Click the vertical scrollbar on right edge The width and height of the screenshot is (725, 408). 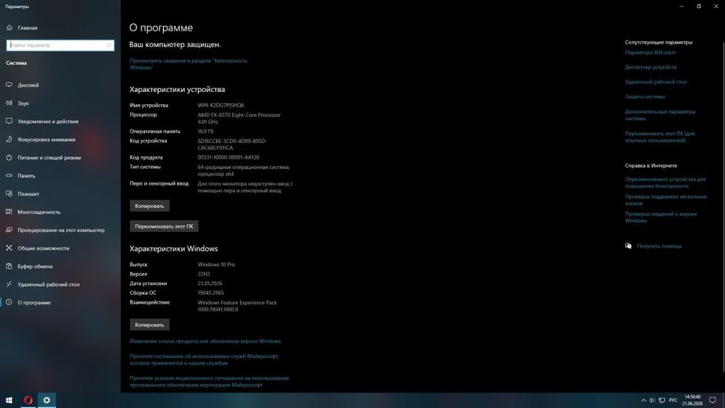coord(724,206)
